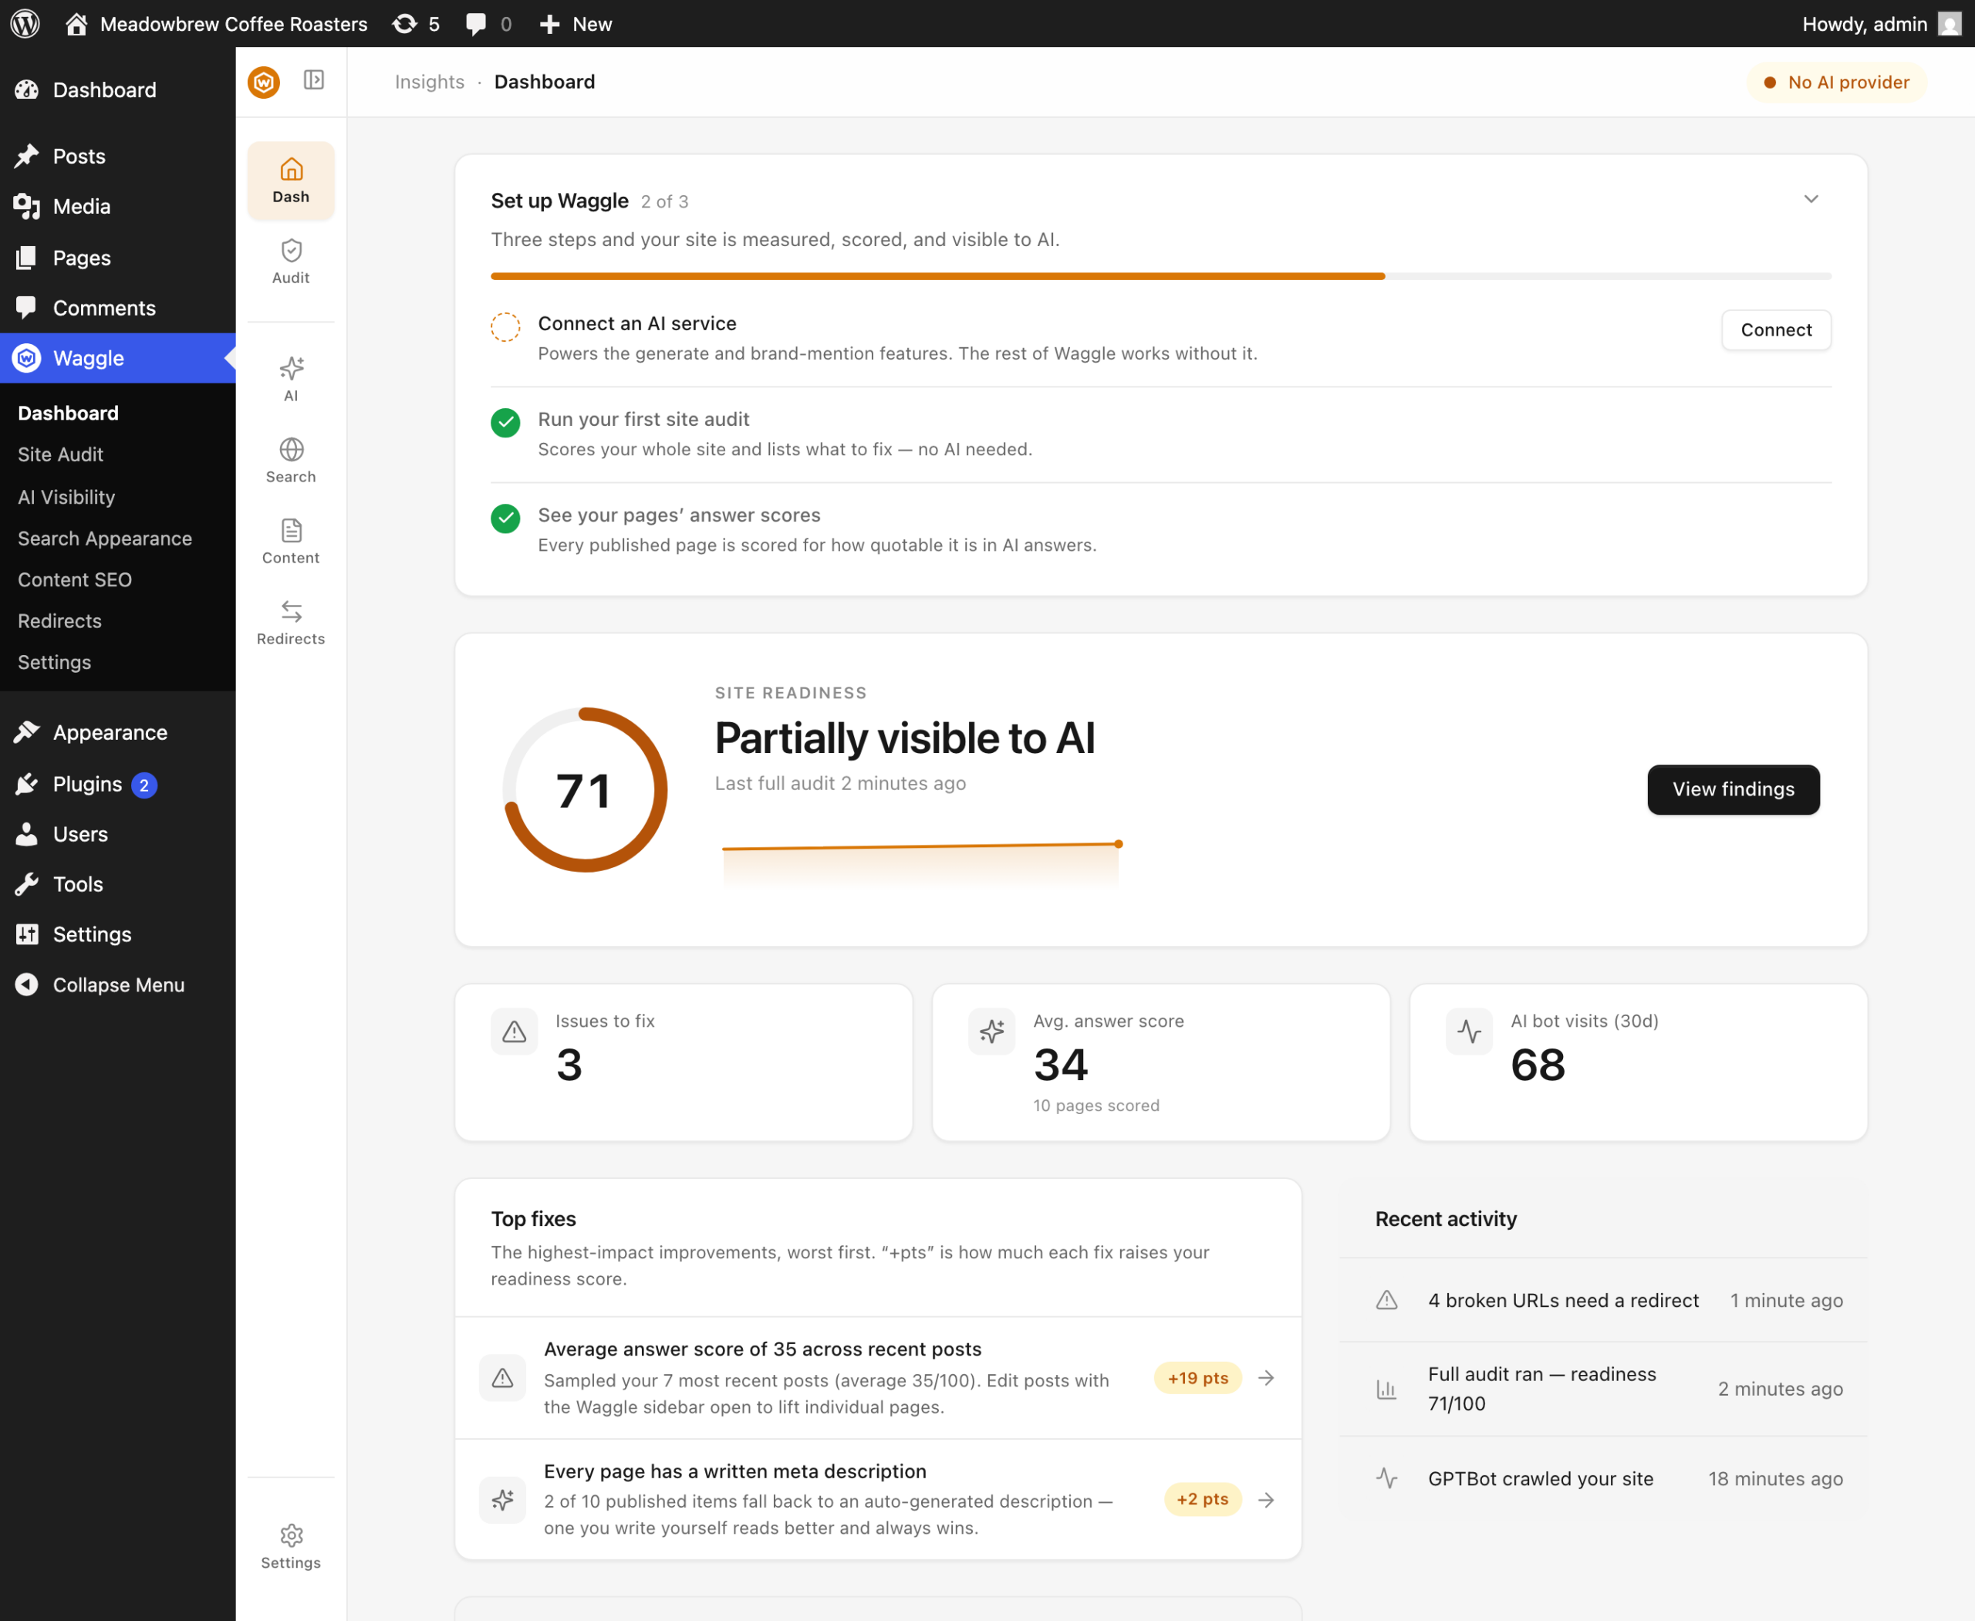1975x1621 pixels.
Task: Click the arrow beside +19 pts
Action: (x=1266, y=1378)
